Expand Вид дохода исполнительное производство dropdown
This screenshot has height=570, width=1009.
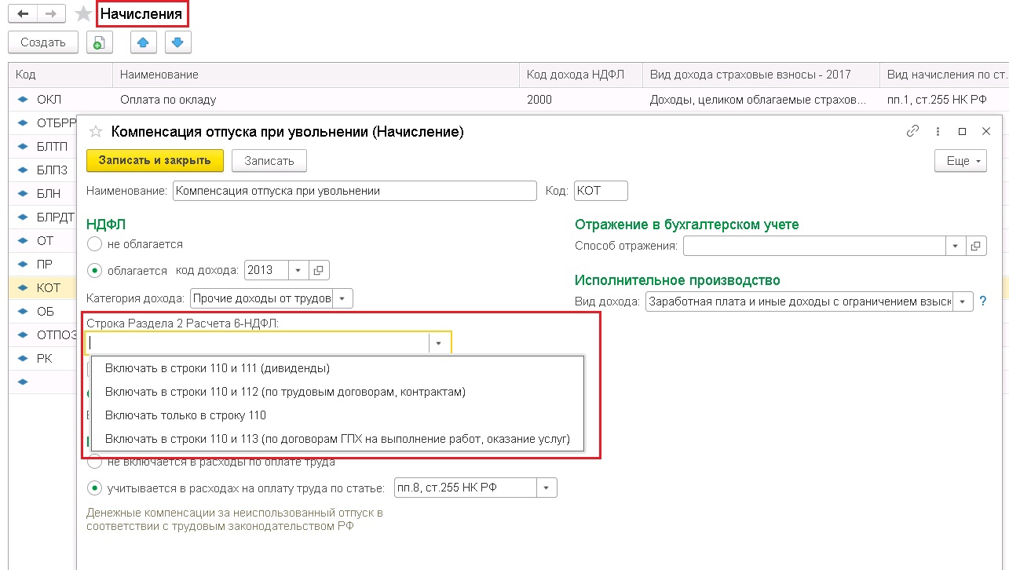coord(963,301)
